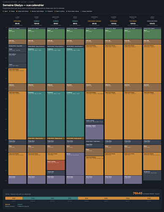
Task: Select Thursday's large purple evening block
Action: click(75, 164)
